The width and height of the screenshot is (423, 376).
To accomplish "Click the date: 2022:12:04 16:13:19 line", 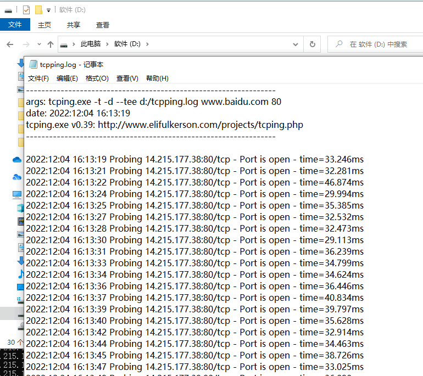I will point(78,113).
